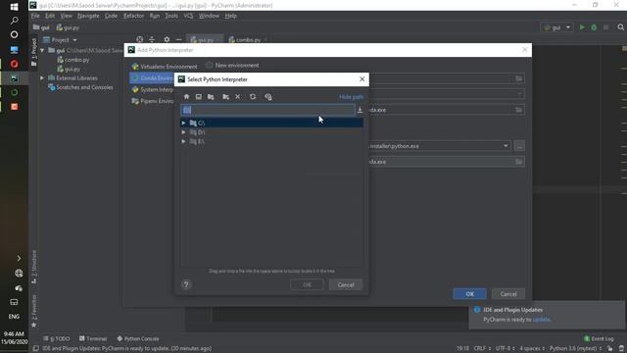Click the network globe icon in taskbar tray
This screenshot has height=353, width=627.
(19, 273)
